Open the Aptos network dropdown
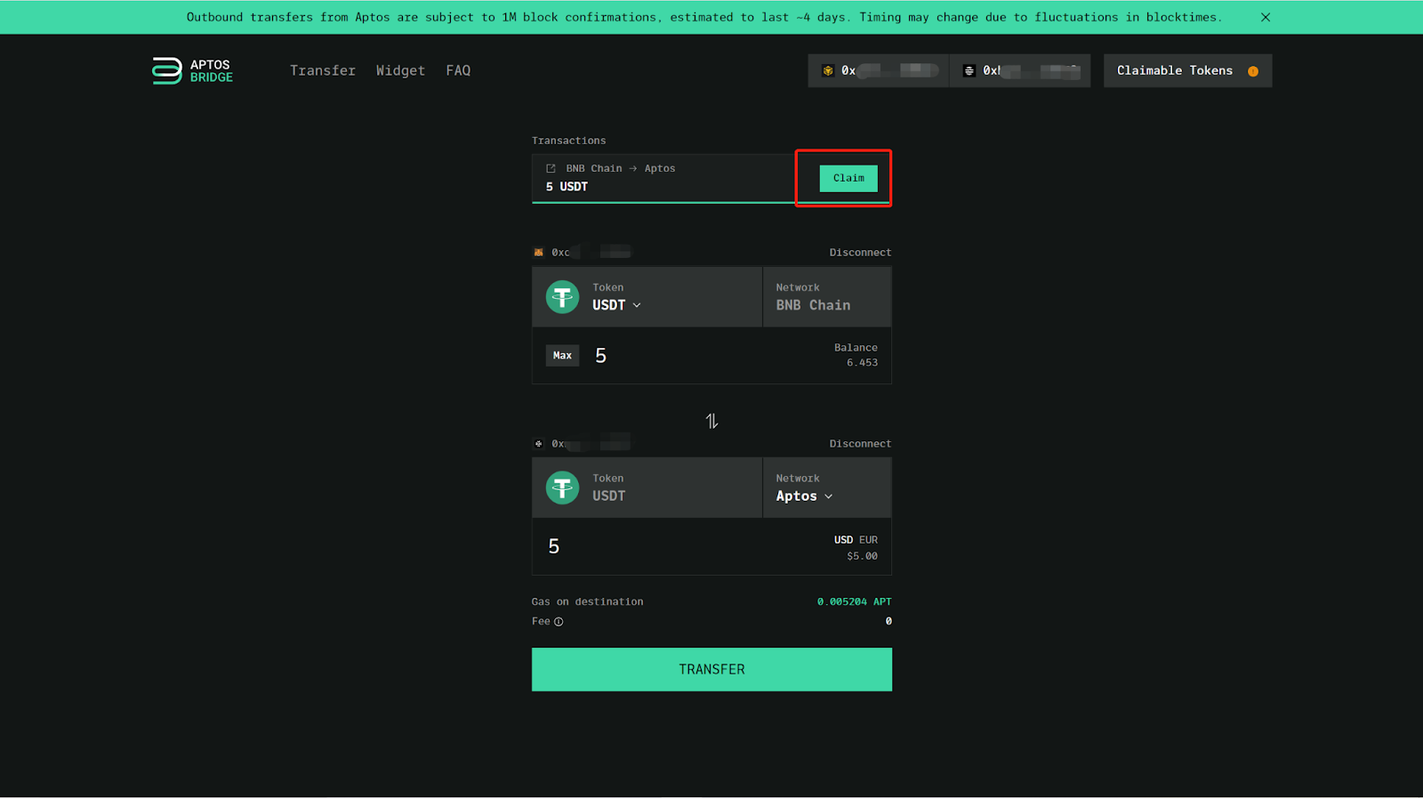Image resolution: width=1423 pixels, height=798 pixels. [x=804, y=496]
